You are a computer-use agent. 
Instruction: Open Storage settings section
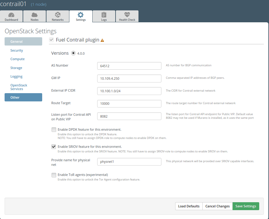(16, 68)
